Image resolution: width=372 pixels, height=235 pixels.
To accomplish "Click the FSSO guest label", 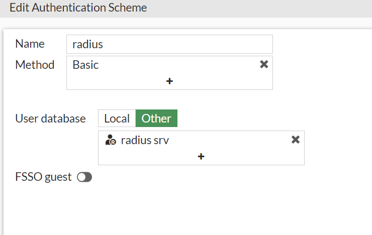I will pyautogui.click(x=44, y=177).
